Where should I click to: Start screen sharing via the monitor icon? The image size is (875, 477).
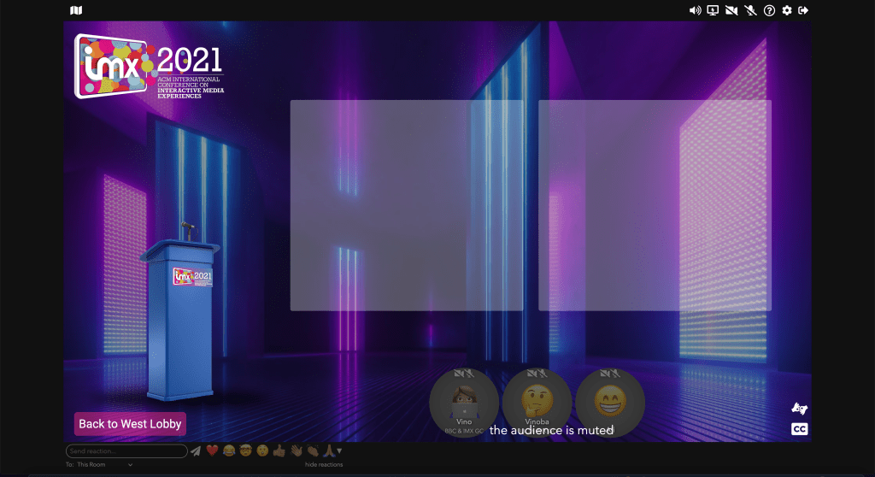(x=713, y=10)
